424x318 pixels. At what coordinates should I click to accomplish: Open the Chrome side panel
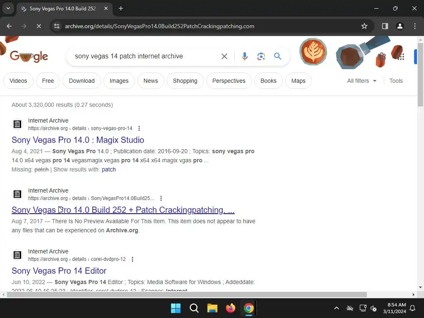point(385,26)
